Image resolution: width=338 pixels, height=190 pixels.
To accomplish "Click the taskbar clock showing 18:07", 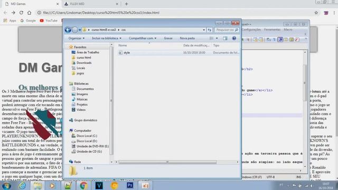I will coord(326,186).
